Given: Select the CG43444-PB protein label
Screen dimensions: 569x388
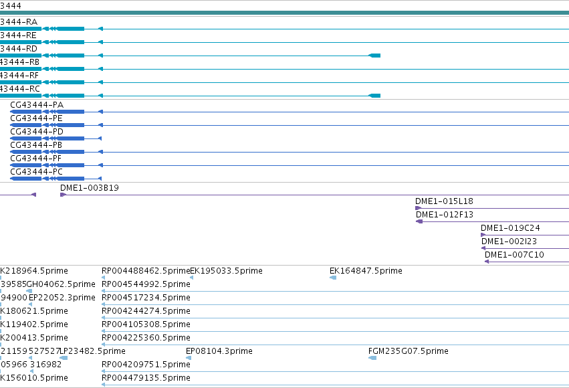Looking at the screenshot, I should [36, 145].
